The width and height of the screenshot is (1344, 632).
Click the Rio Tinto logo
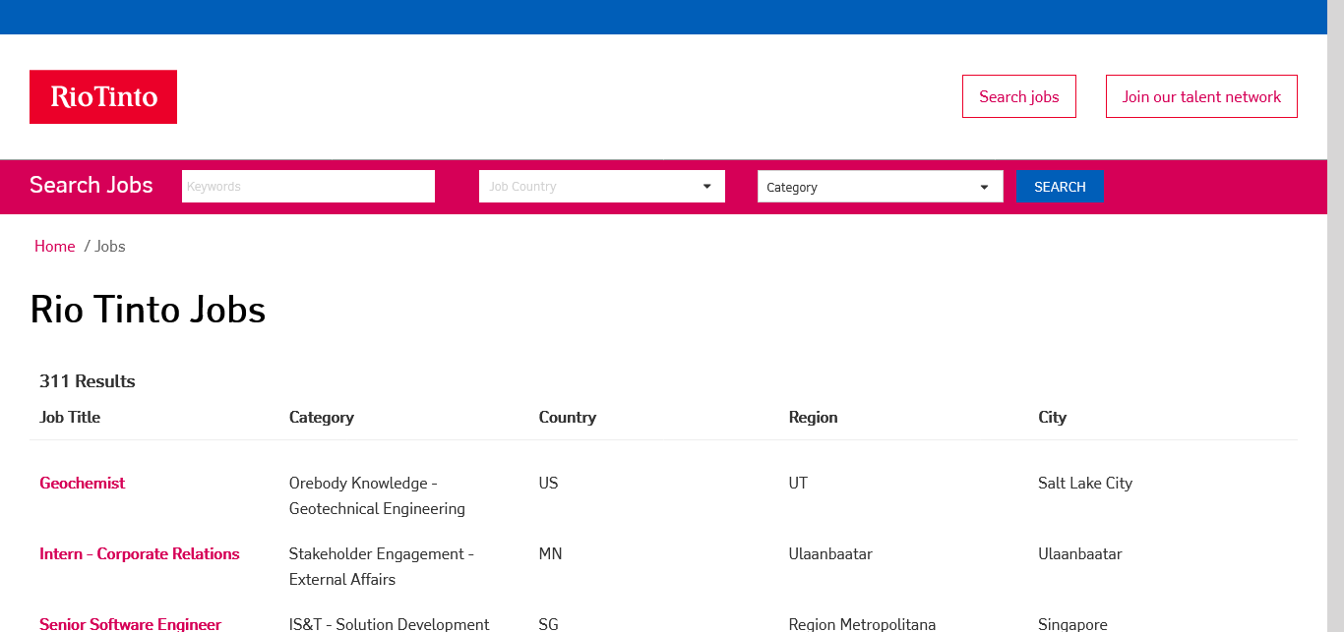[103, 96]
